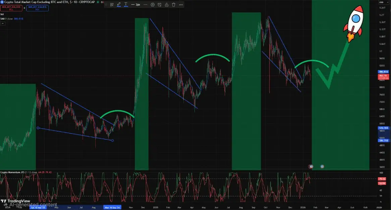Click the 1.2T price axis label
Image resolution: width=391 pixels, height=210 pixels.
[382, 15]
